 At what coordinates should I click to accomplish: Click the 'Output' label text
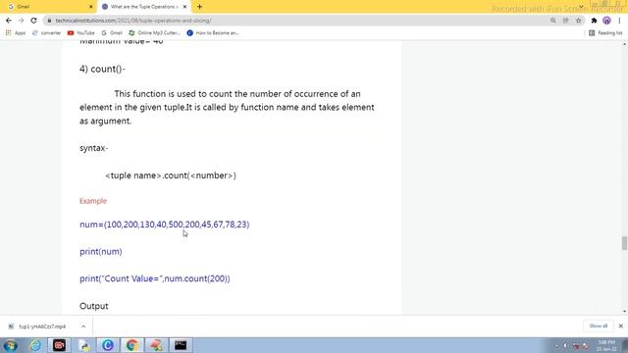[94, 306]
